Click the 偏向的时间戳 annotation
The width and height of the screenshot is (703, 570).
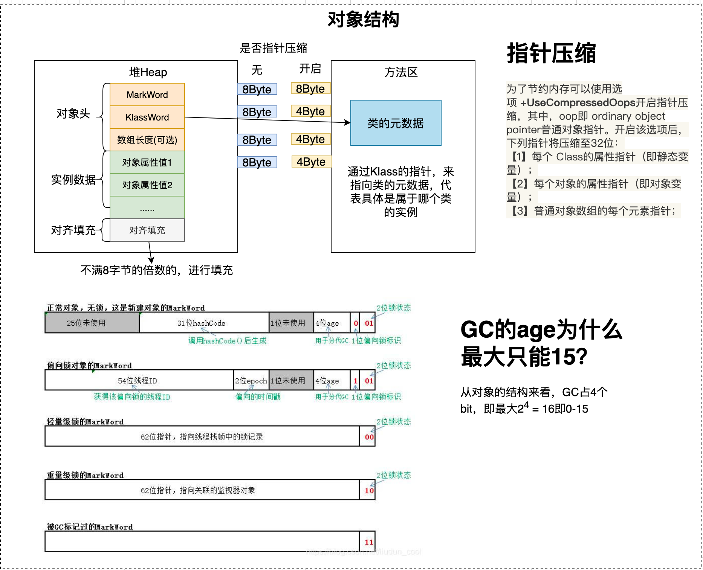click(258, 397)
